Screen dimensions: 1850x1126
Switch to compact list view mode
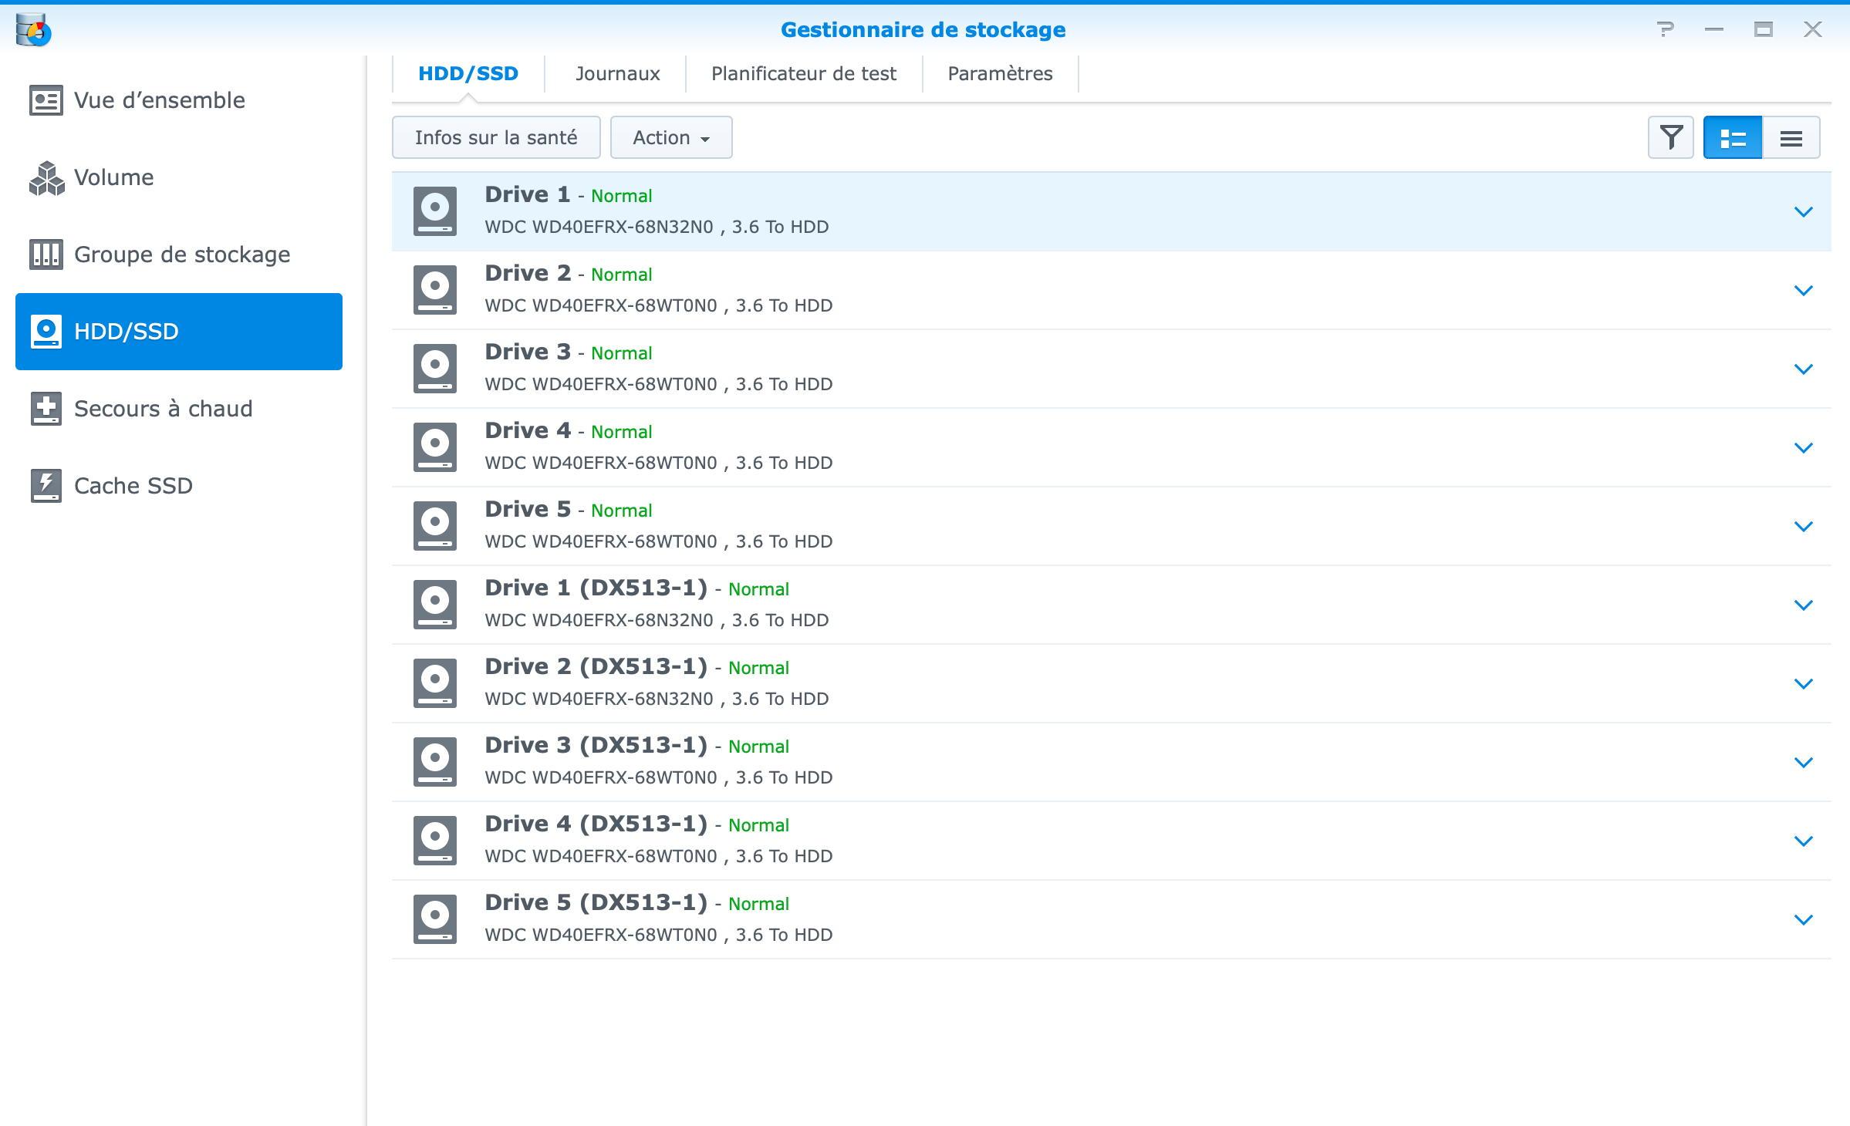(x=1791, y=138)
